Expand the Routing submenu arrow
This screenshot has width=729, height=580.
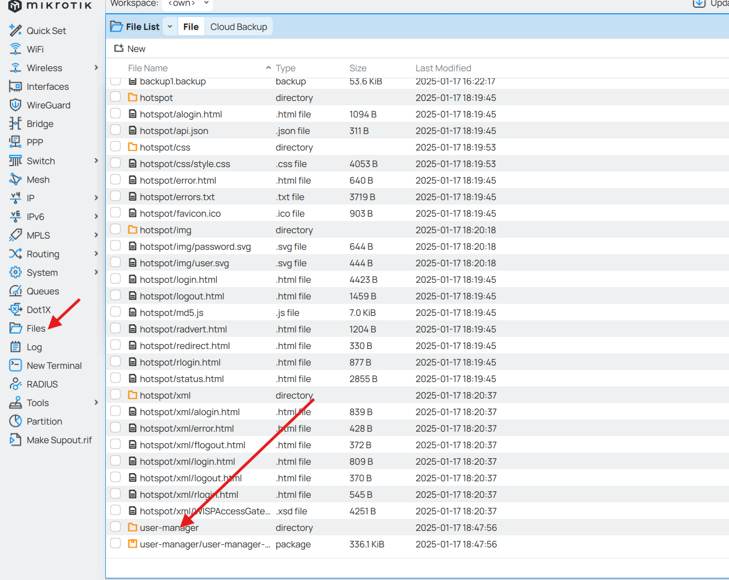[x=96, y=254]
